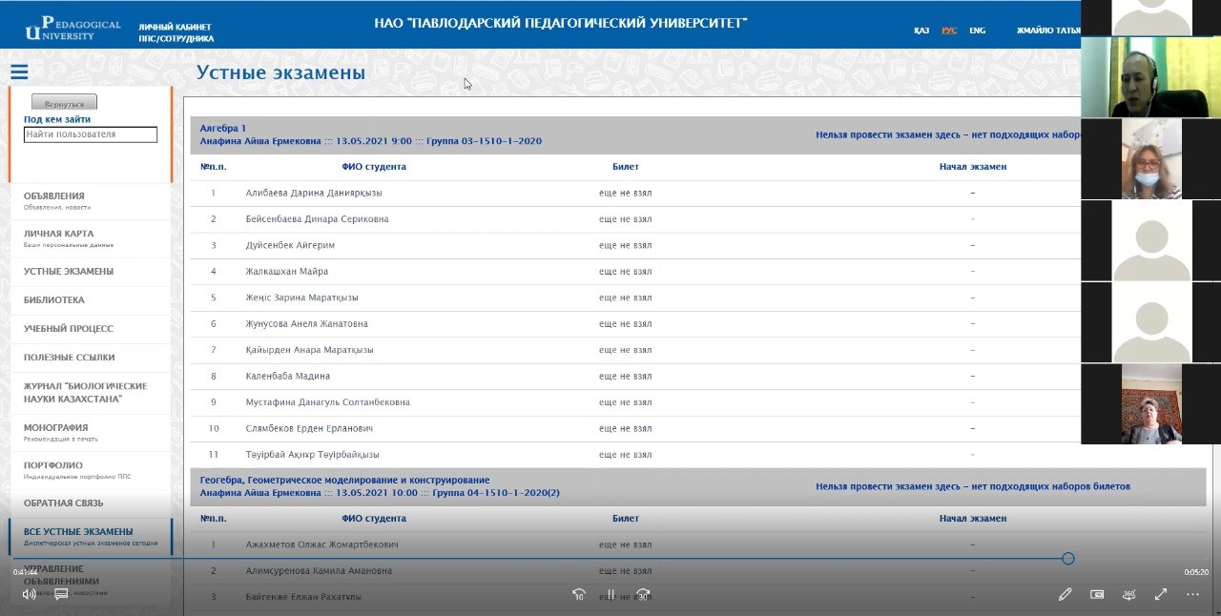
Task: Switch the language to ҚАЗ
Action: (921, 31)
